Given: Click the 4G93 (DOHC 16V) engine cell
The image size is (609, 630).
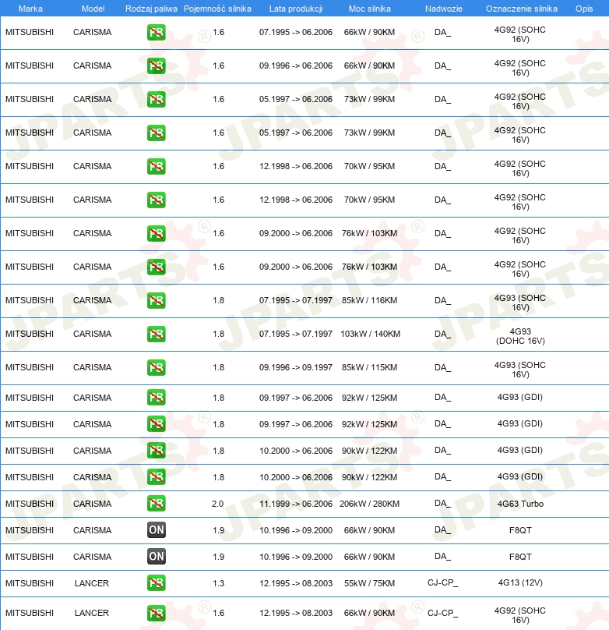Looking at the screenshot, I should point(520,336).
